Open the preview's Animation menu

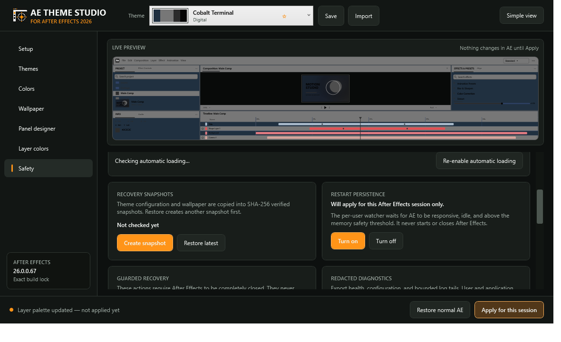[x=173, y=60]
